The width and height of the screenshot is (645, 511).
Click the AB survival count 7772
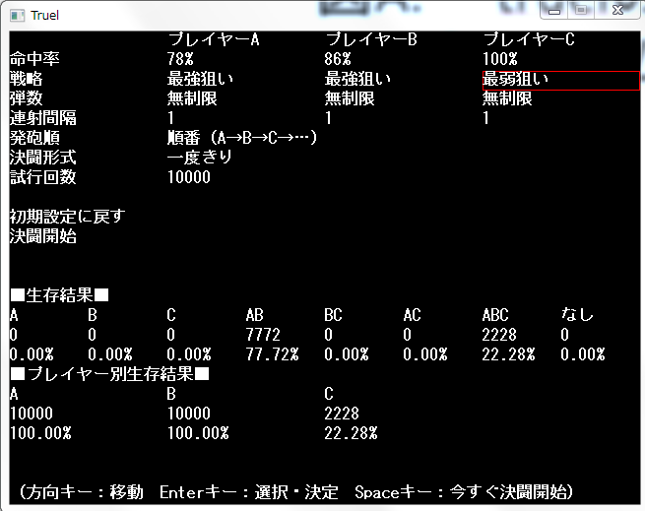263,335
